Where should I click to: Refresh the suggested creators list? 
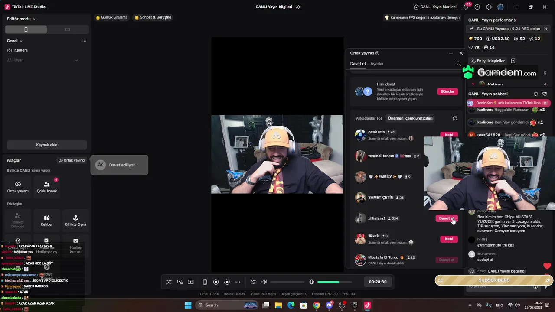point(455,118)
